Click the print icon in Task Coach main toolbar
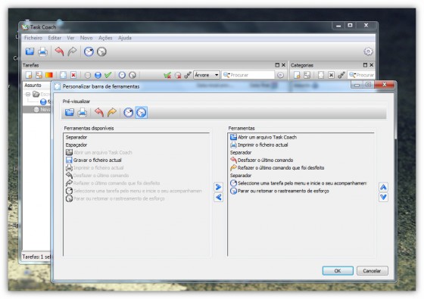This screenshot has width=424, height=299. 42,51
